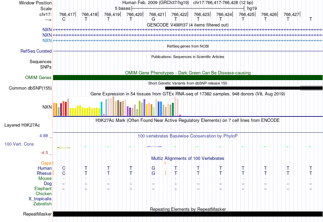
Task: Click the bright red bar in GTEx chart
Action: (x=66, y=109)
